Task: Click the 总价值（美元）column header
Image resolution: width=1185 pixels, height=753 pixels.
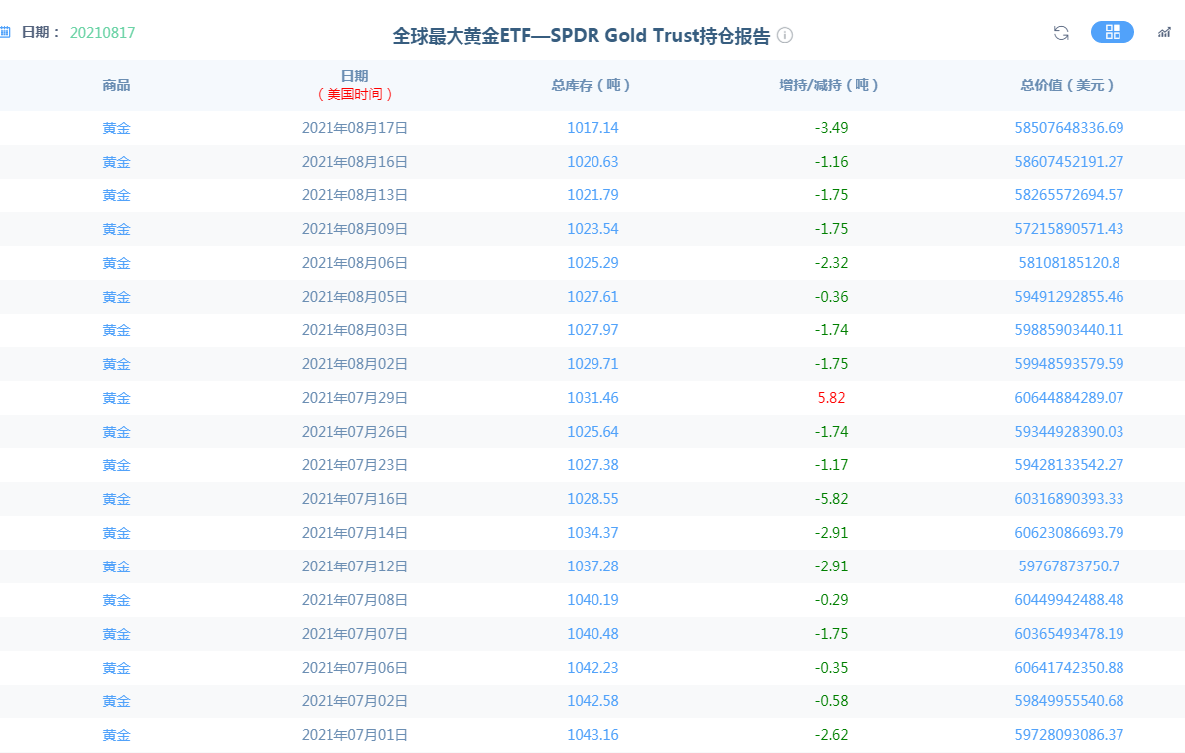Action: pyautogui.click(x=1068, y=85)
